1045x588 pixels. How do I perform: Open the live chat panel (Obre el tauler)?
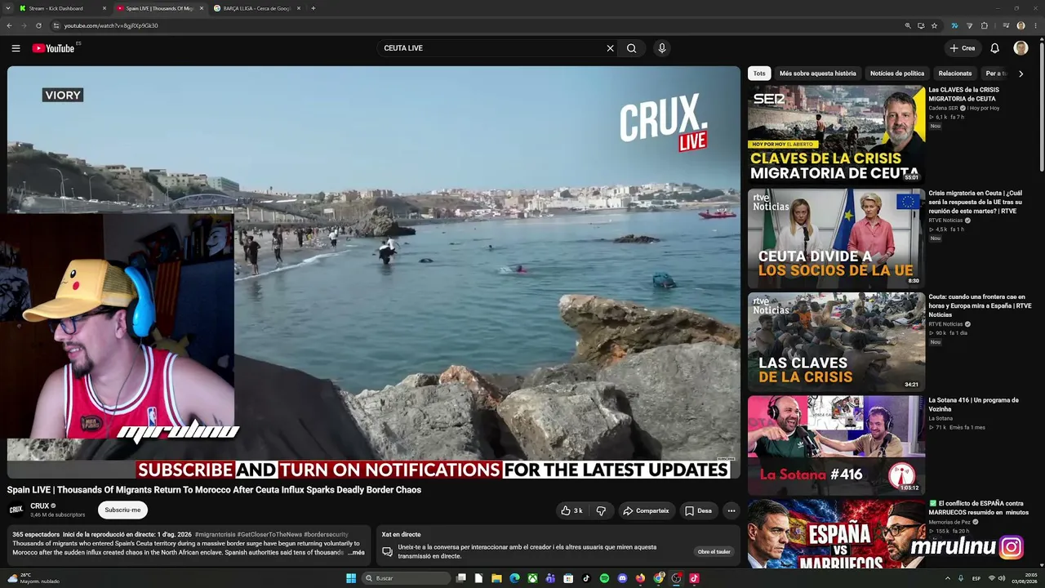click(x=714, y=551)
